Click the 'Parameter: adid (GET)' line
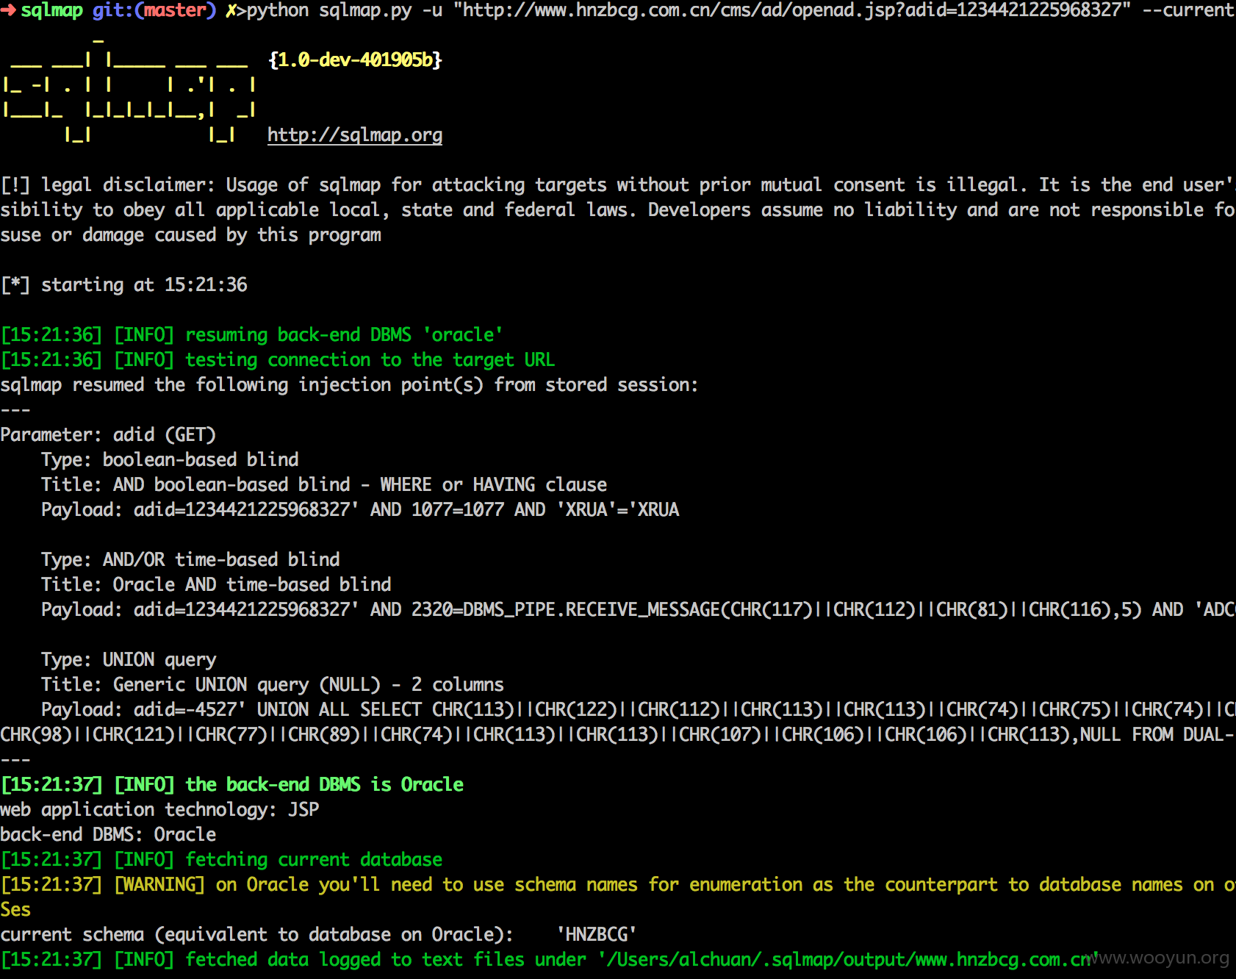The width and height of the screenshot is (1236, 979). point(108,434)
